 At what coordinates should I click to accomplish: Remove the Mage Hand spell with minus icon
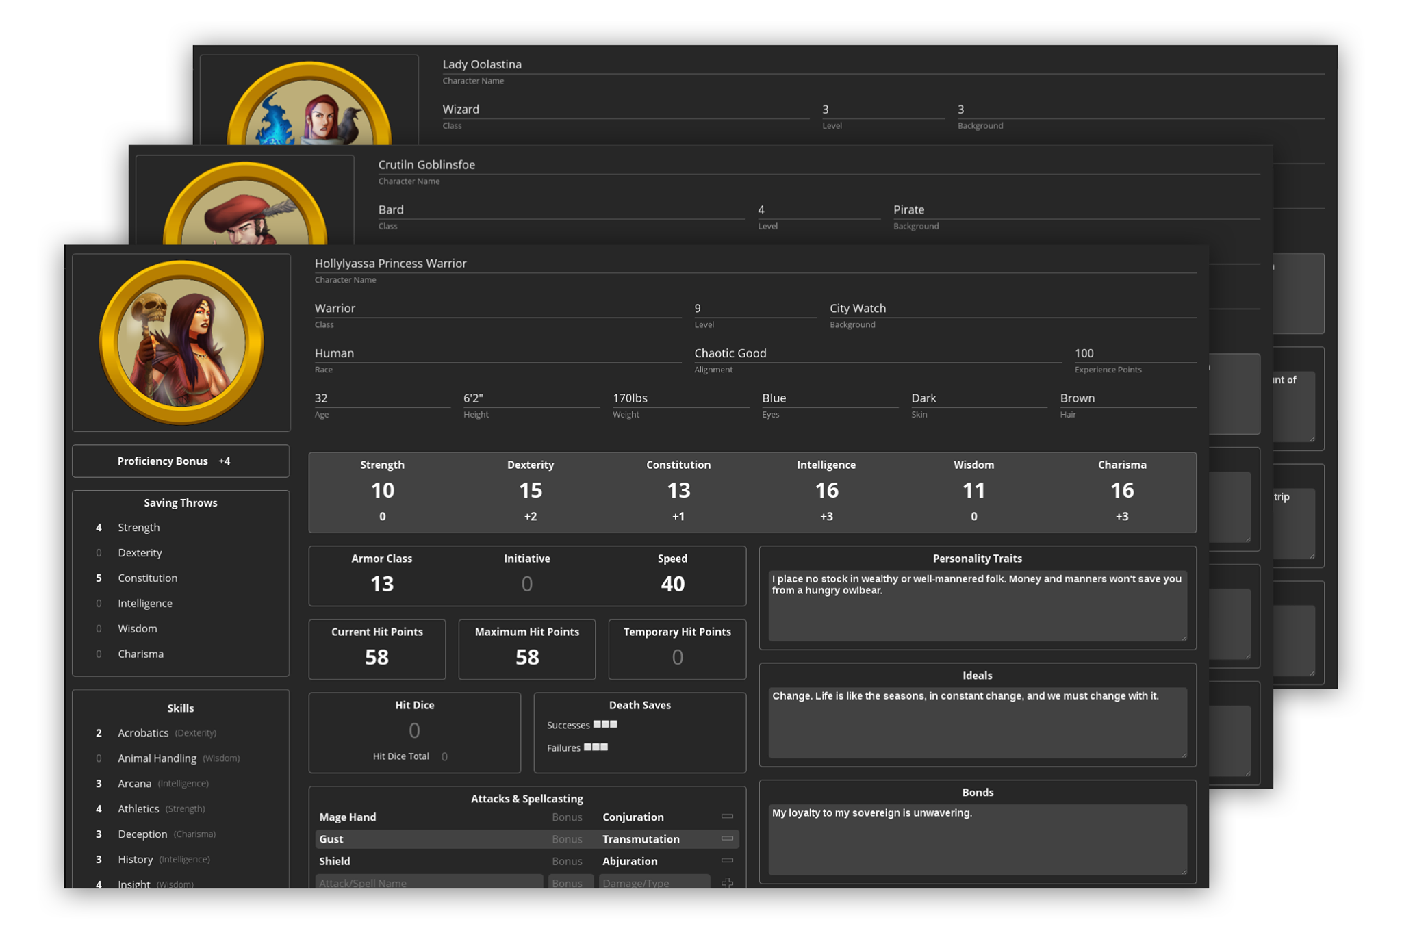point(727,817)
